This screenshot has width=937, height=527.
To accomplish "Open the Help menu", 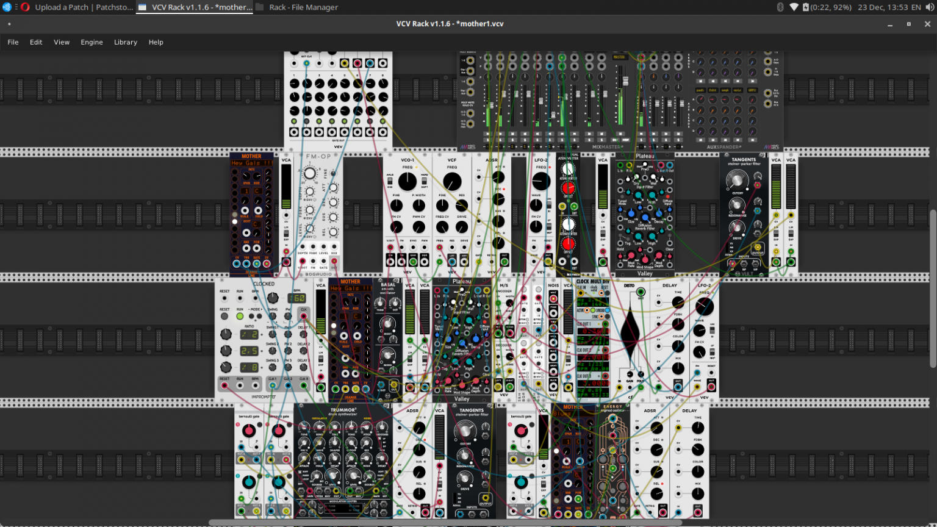I will pyautogui.click(x=156, y=42).
